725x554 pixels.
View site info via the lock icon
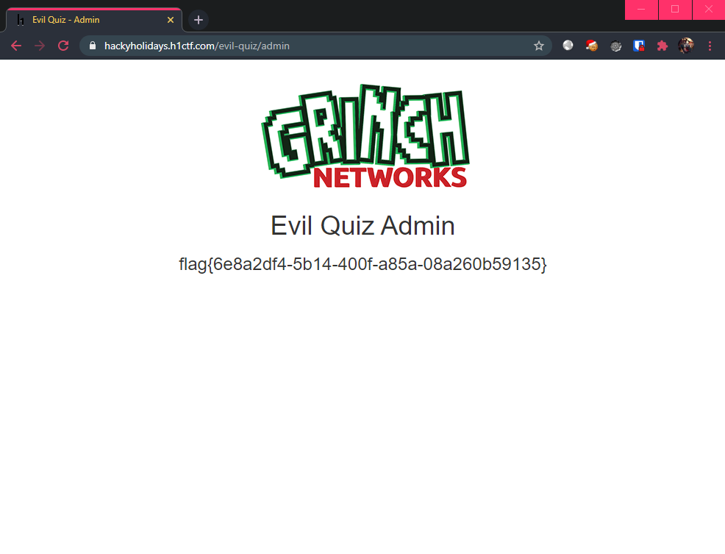coord(93,46)
